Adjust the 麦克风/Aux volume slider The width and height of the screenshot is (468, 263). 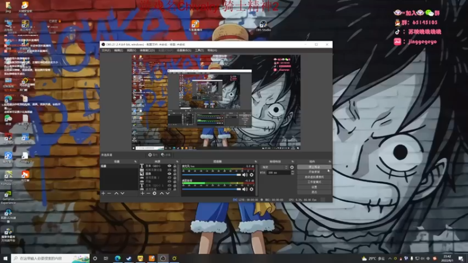pos(212,175)
